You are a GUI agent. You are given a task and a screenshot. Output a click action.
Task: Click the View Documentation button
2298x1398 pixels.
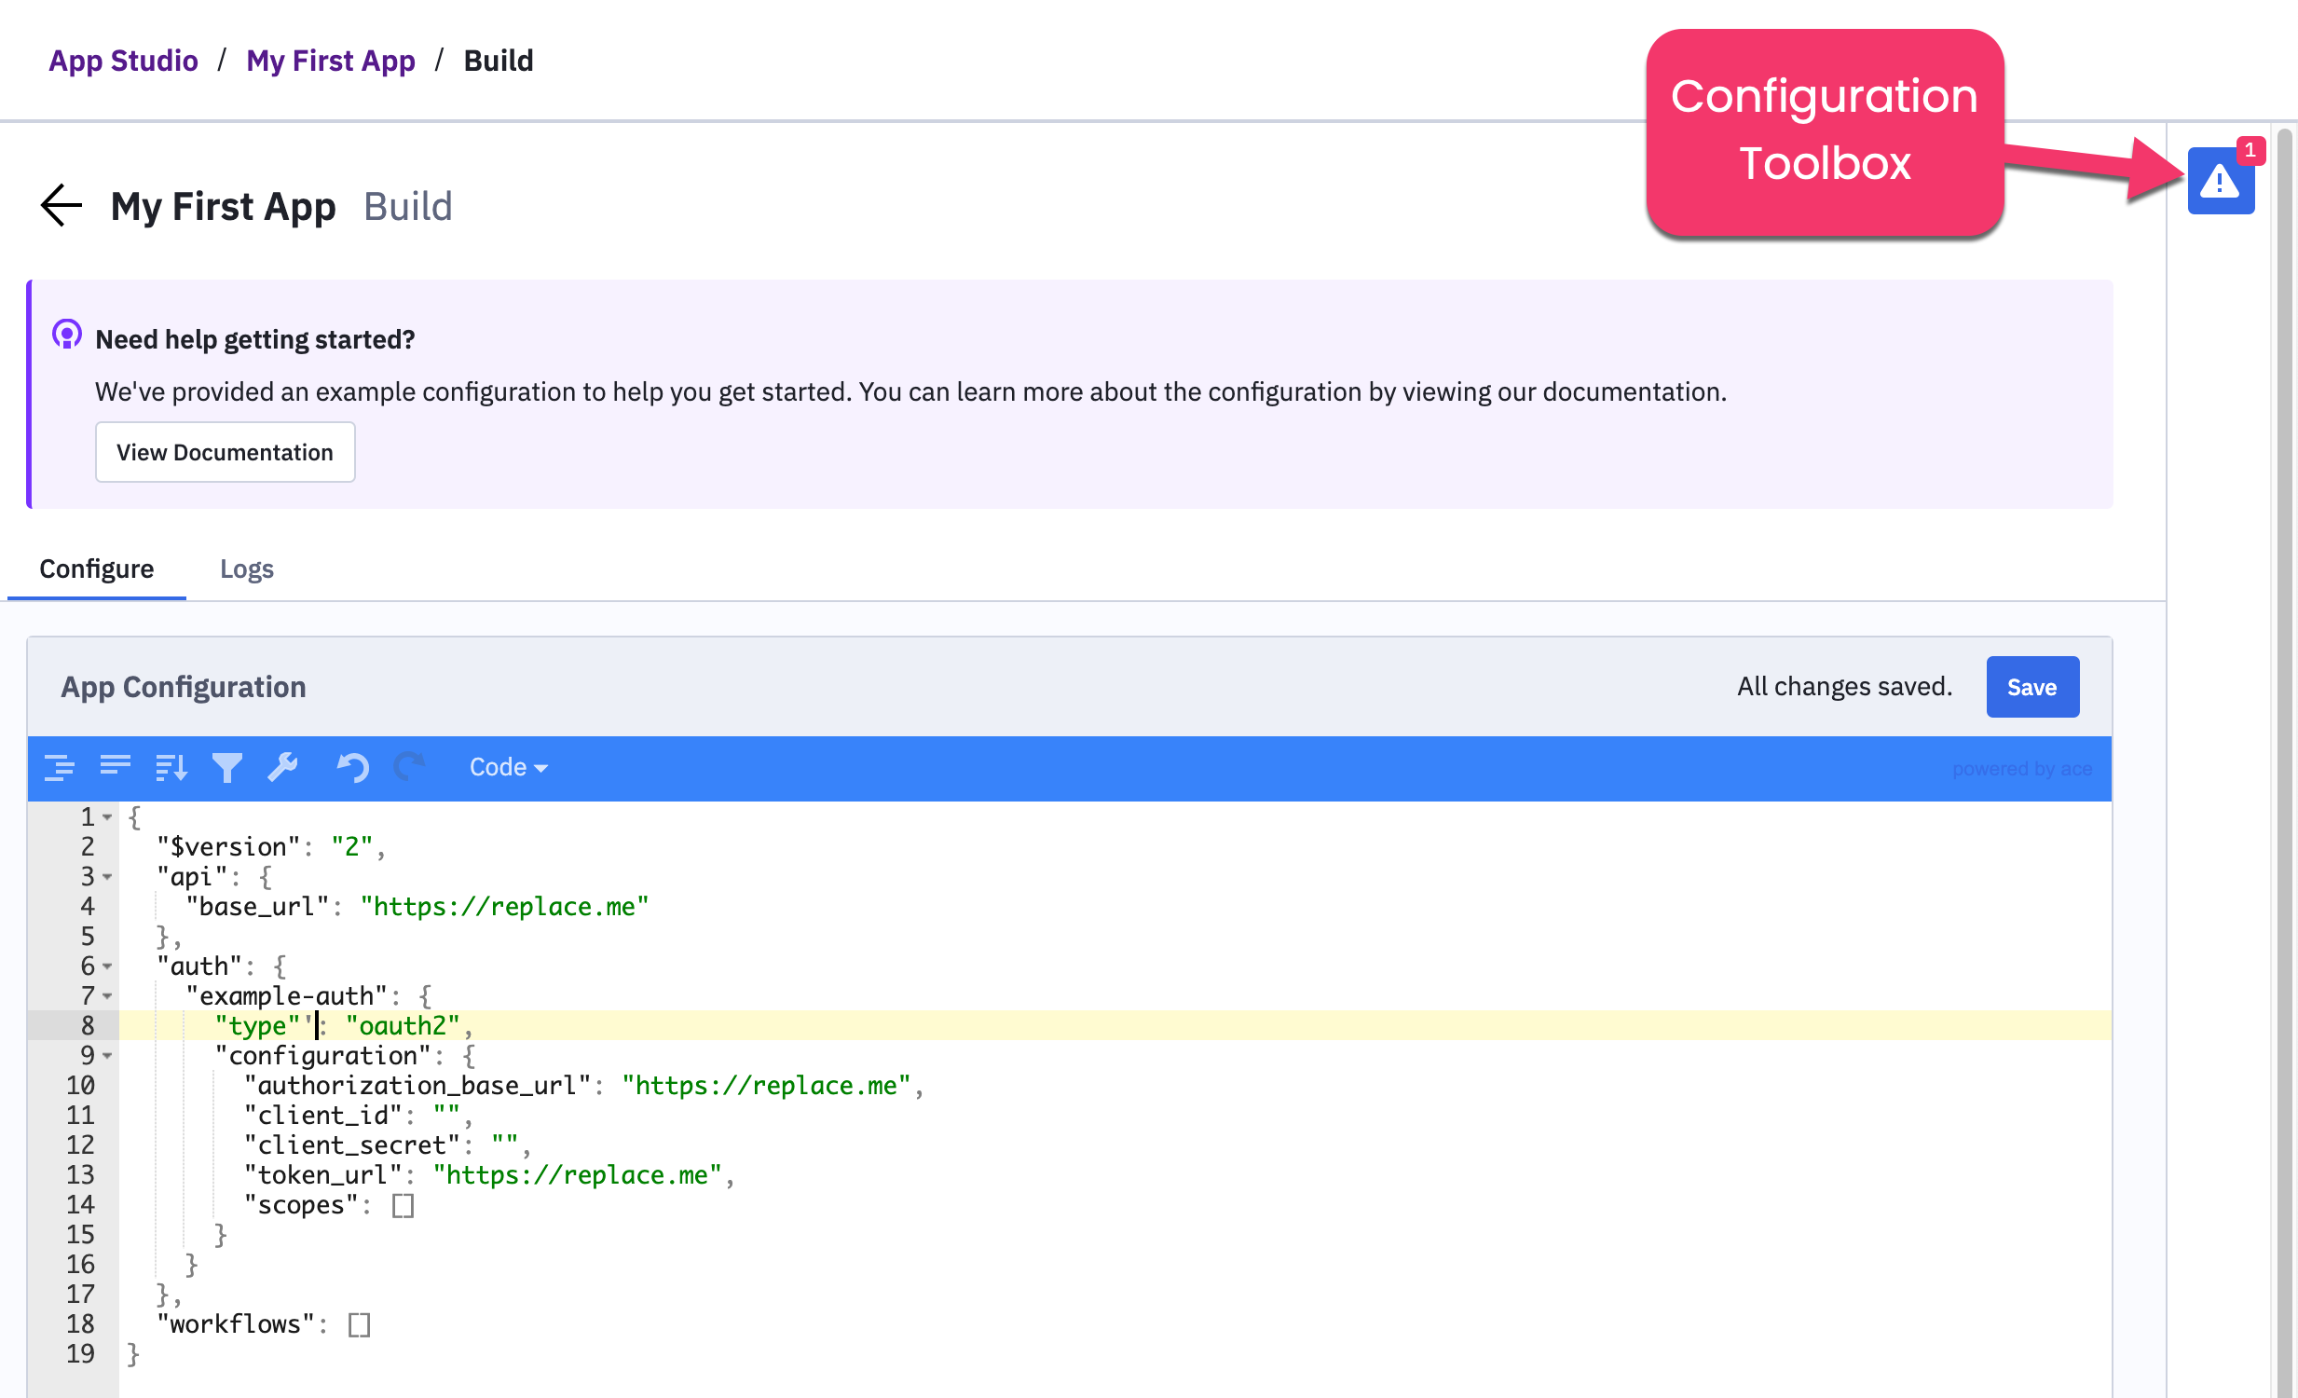coord(225,452)
